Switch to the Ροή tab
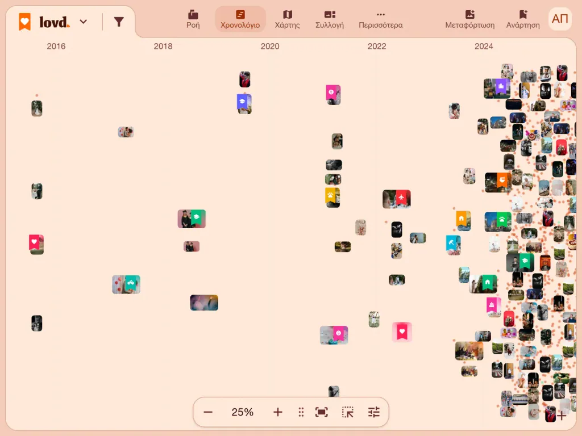Image resolution: width=582 pixels, height=436 pixels. (193, 19)
